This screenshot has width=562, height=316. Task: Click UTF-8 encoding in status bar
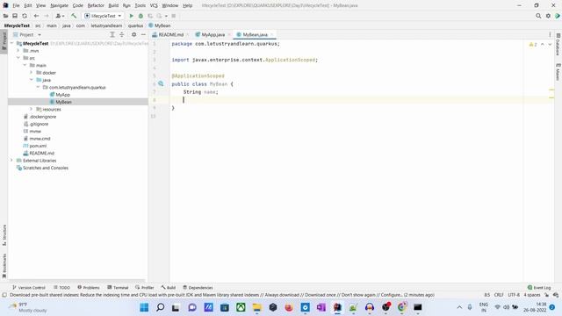514,295
